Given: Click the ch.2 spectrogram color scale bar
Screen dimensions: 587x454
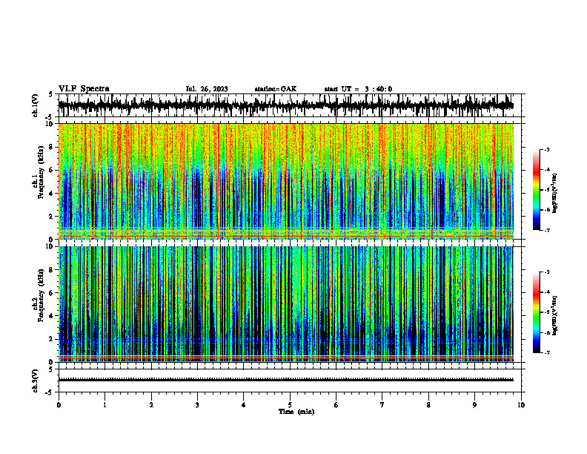Looking at the screenshot, I should click(x=536, y=312).
